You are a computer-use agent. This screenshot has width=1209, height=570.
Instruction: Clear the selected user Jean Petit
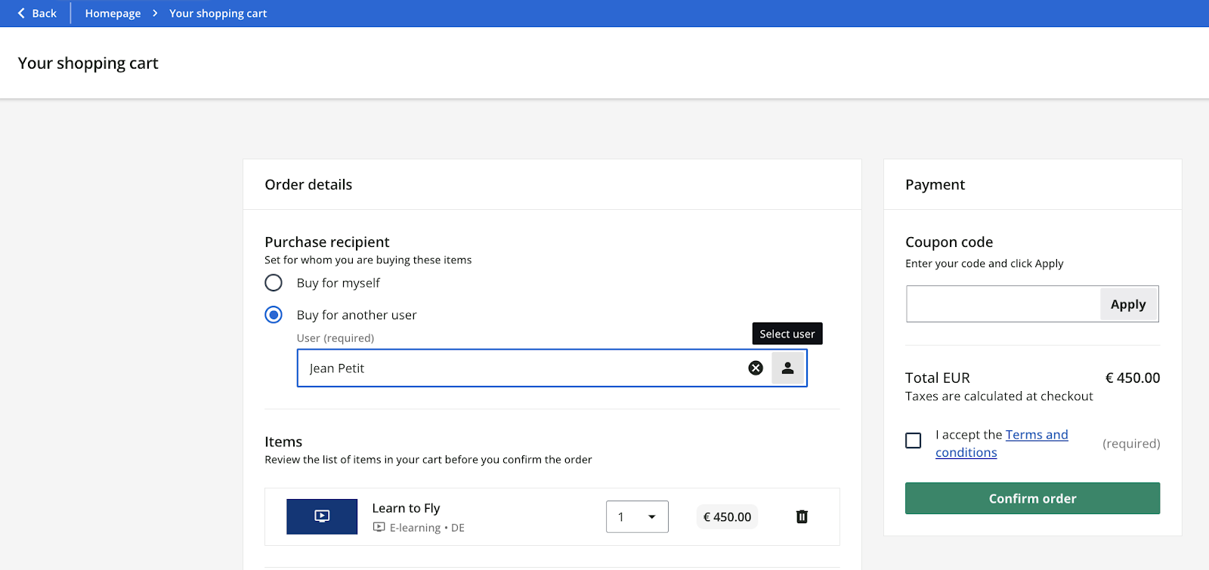pos(756,368)
